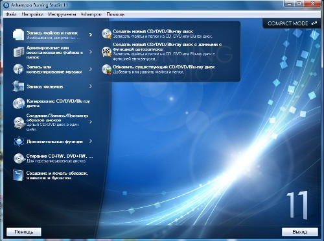The width and height of the screenshot is (324, 241).
Task: Select the copy CD/DVD/Blu-ray disc icon
Action: click(x=19, y=103)
